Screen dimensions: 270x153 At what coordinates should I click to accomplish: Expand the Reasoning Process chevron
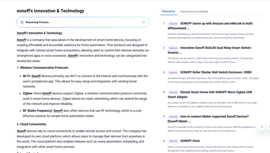point(144,22)
